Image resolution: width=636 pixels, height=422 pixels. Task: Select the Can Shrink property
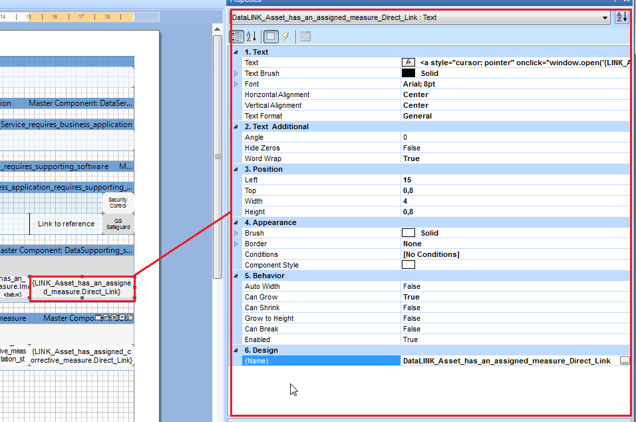point(262,308)
